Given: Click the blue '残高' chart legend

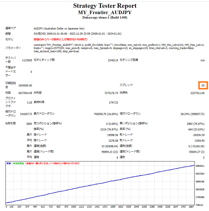Looking at the screenshot, I should click(9, 163).
